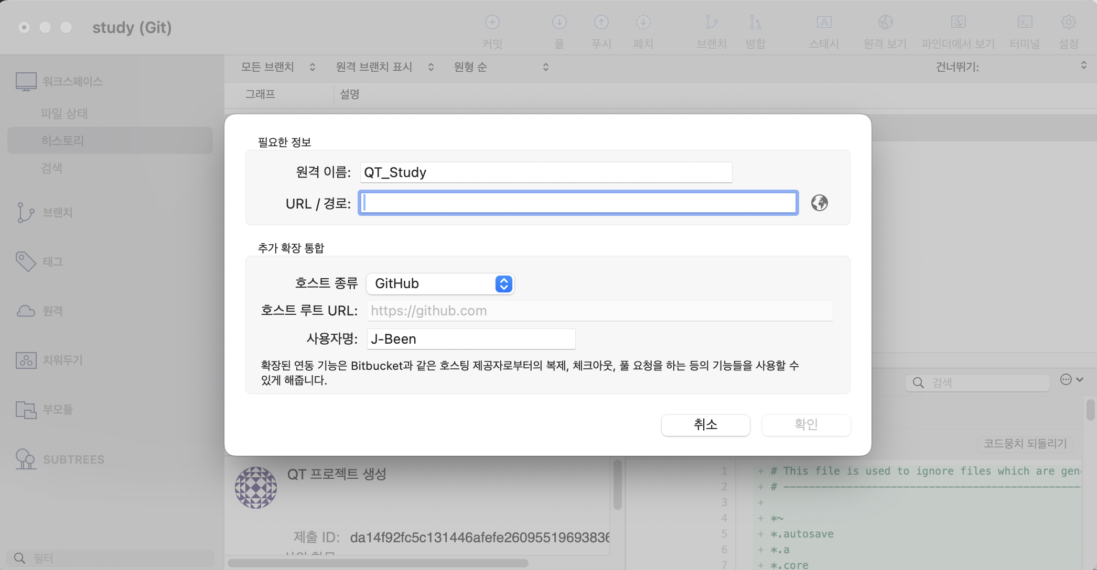Click the URL / 경로 input field
The image size is (1097, 570).
click(578, 203)
